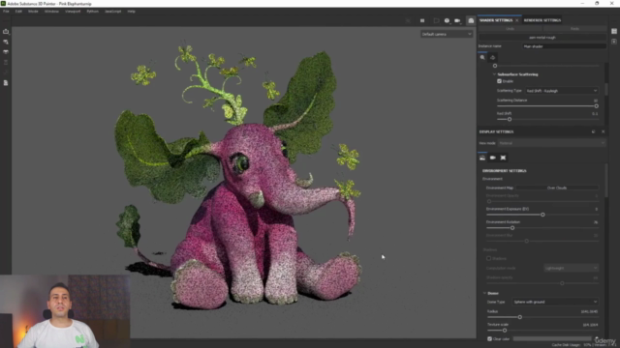Click the magnifier search icon in Shader Settings
This screenshot has height=348, width=620.
(482, 58)
